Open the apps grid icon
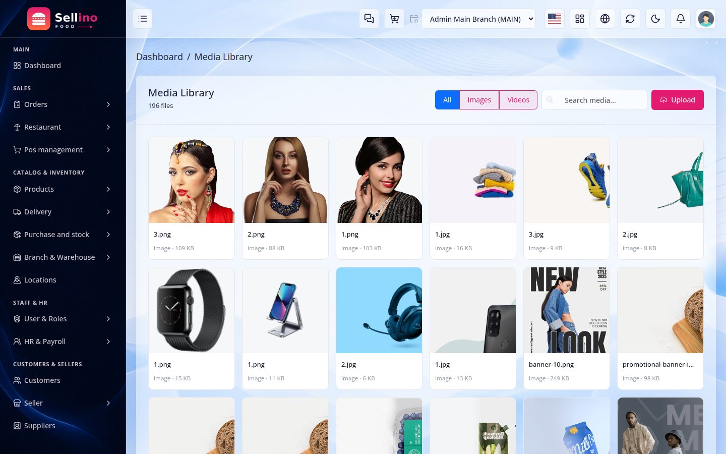The width and height of the screenshot is (726, 454). 580,19
